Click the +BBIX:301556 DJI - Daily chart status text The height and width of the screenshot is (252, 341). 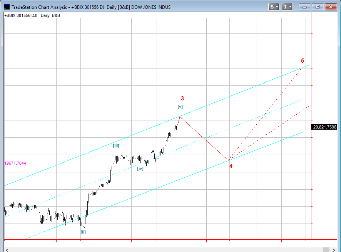pyautogui.click(x=32, y=16)
